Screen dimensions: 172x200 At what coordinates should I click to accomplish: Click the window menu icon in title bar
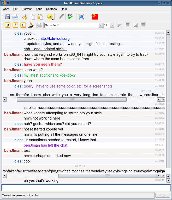(4, 3)
